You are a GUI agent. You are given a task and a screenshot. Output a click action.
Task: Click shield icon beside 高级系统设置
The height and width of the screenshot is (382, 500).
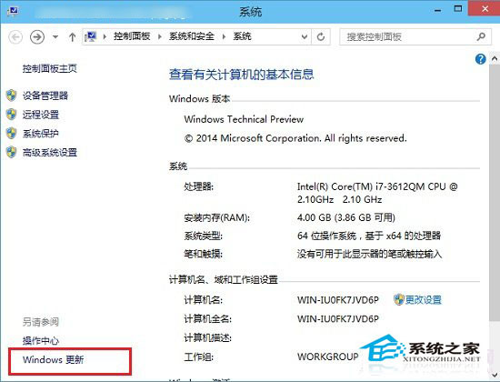click(12, 152)
